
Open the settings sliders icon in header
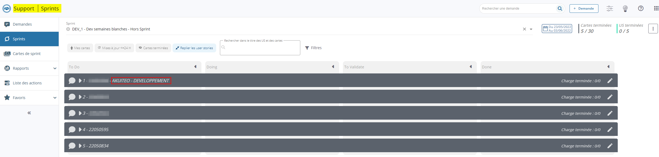pos(609,9)
